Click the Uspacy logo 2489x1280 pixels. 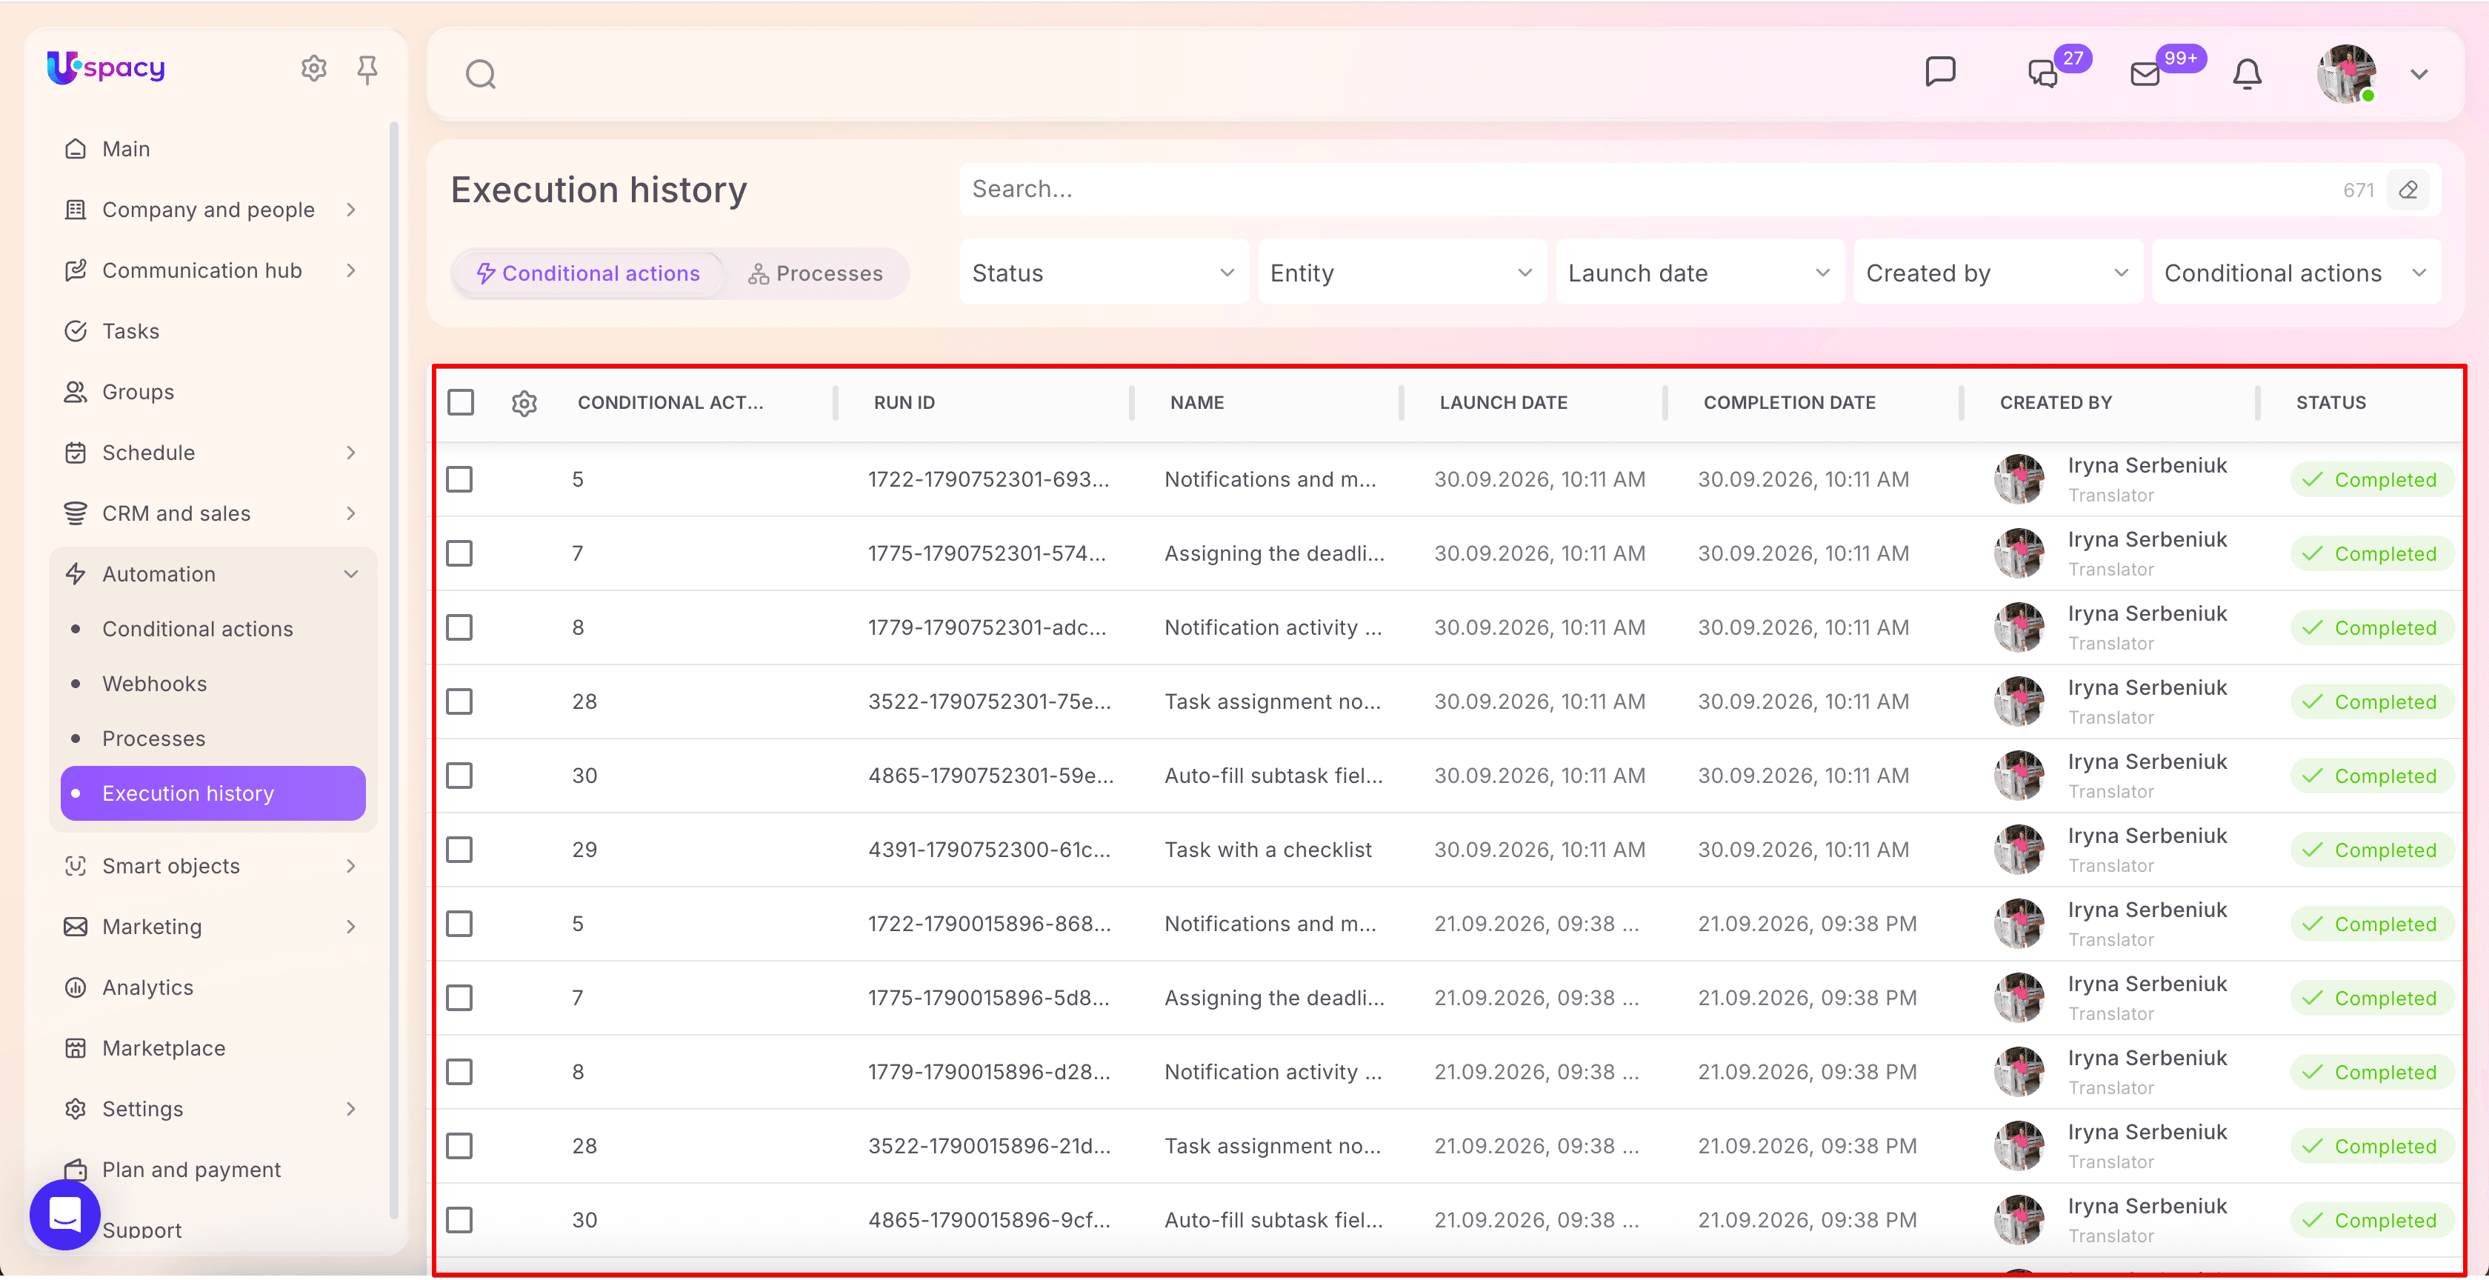(x=106, y=67)
